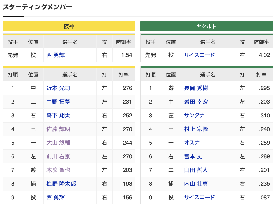Open 西 勇輝 link in starting pitcher row
Image resolution: width=276 pixels, height=205 pixels.
[x=56, y=55]
